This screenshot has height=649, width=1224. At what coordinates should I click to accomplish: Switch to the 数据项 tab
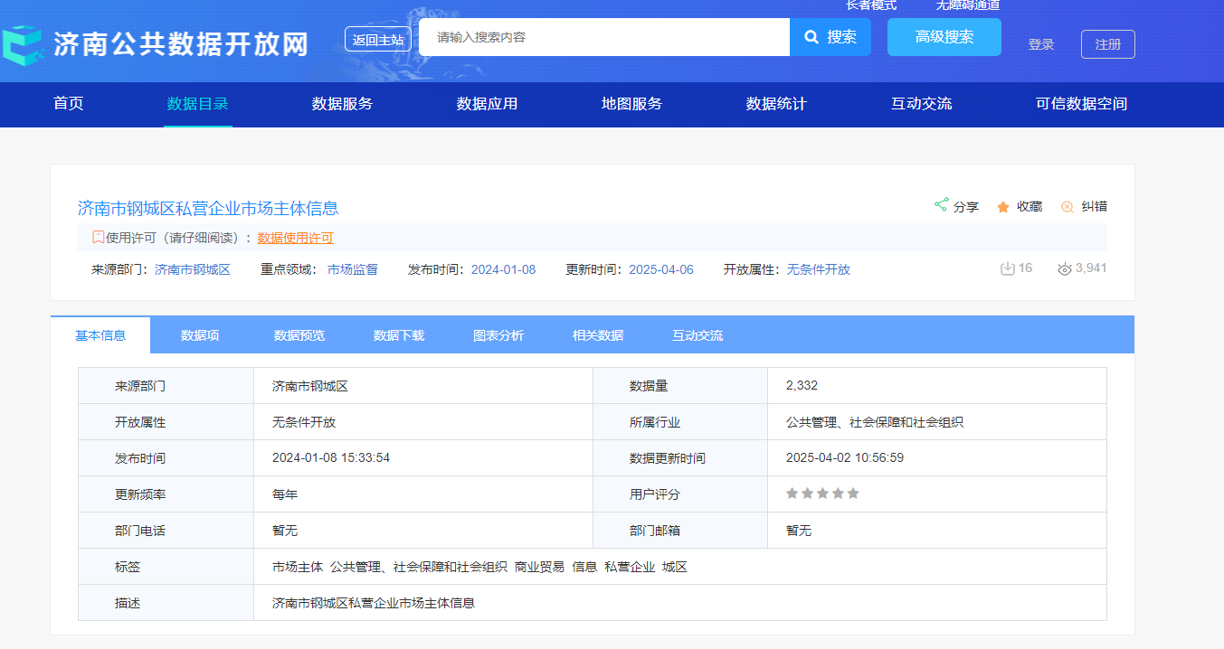click(x=200, y=335)
